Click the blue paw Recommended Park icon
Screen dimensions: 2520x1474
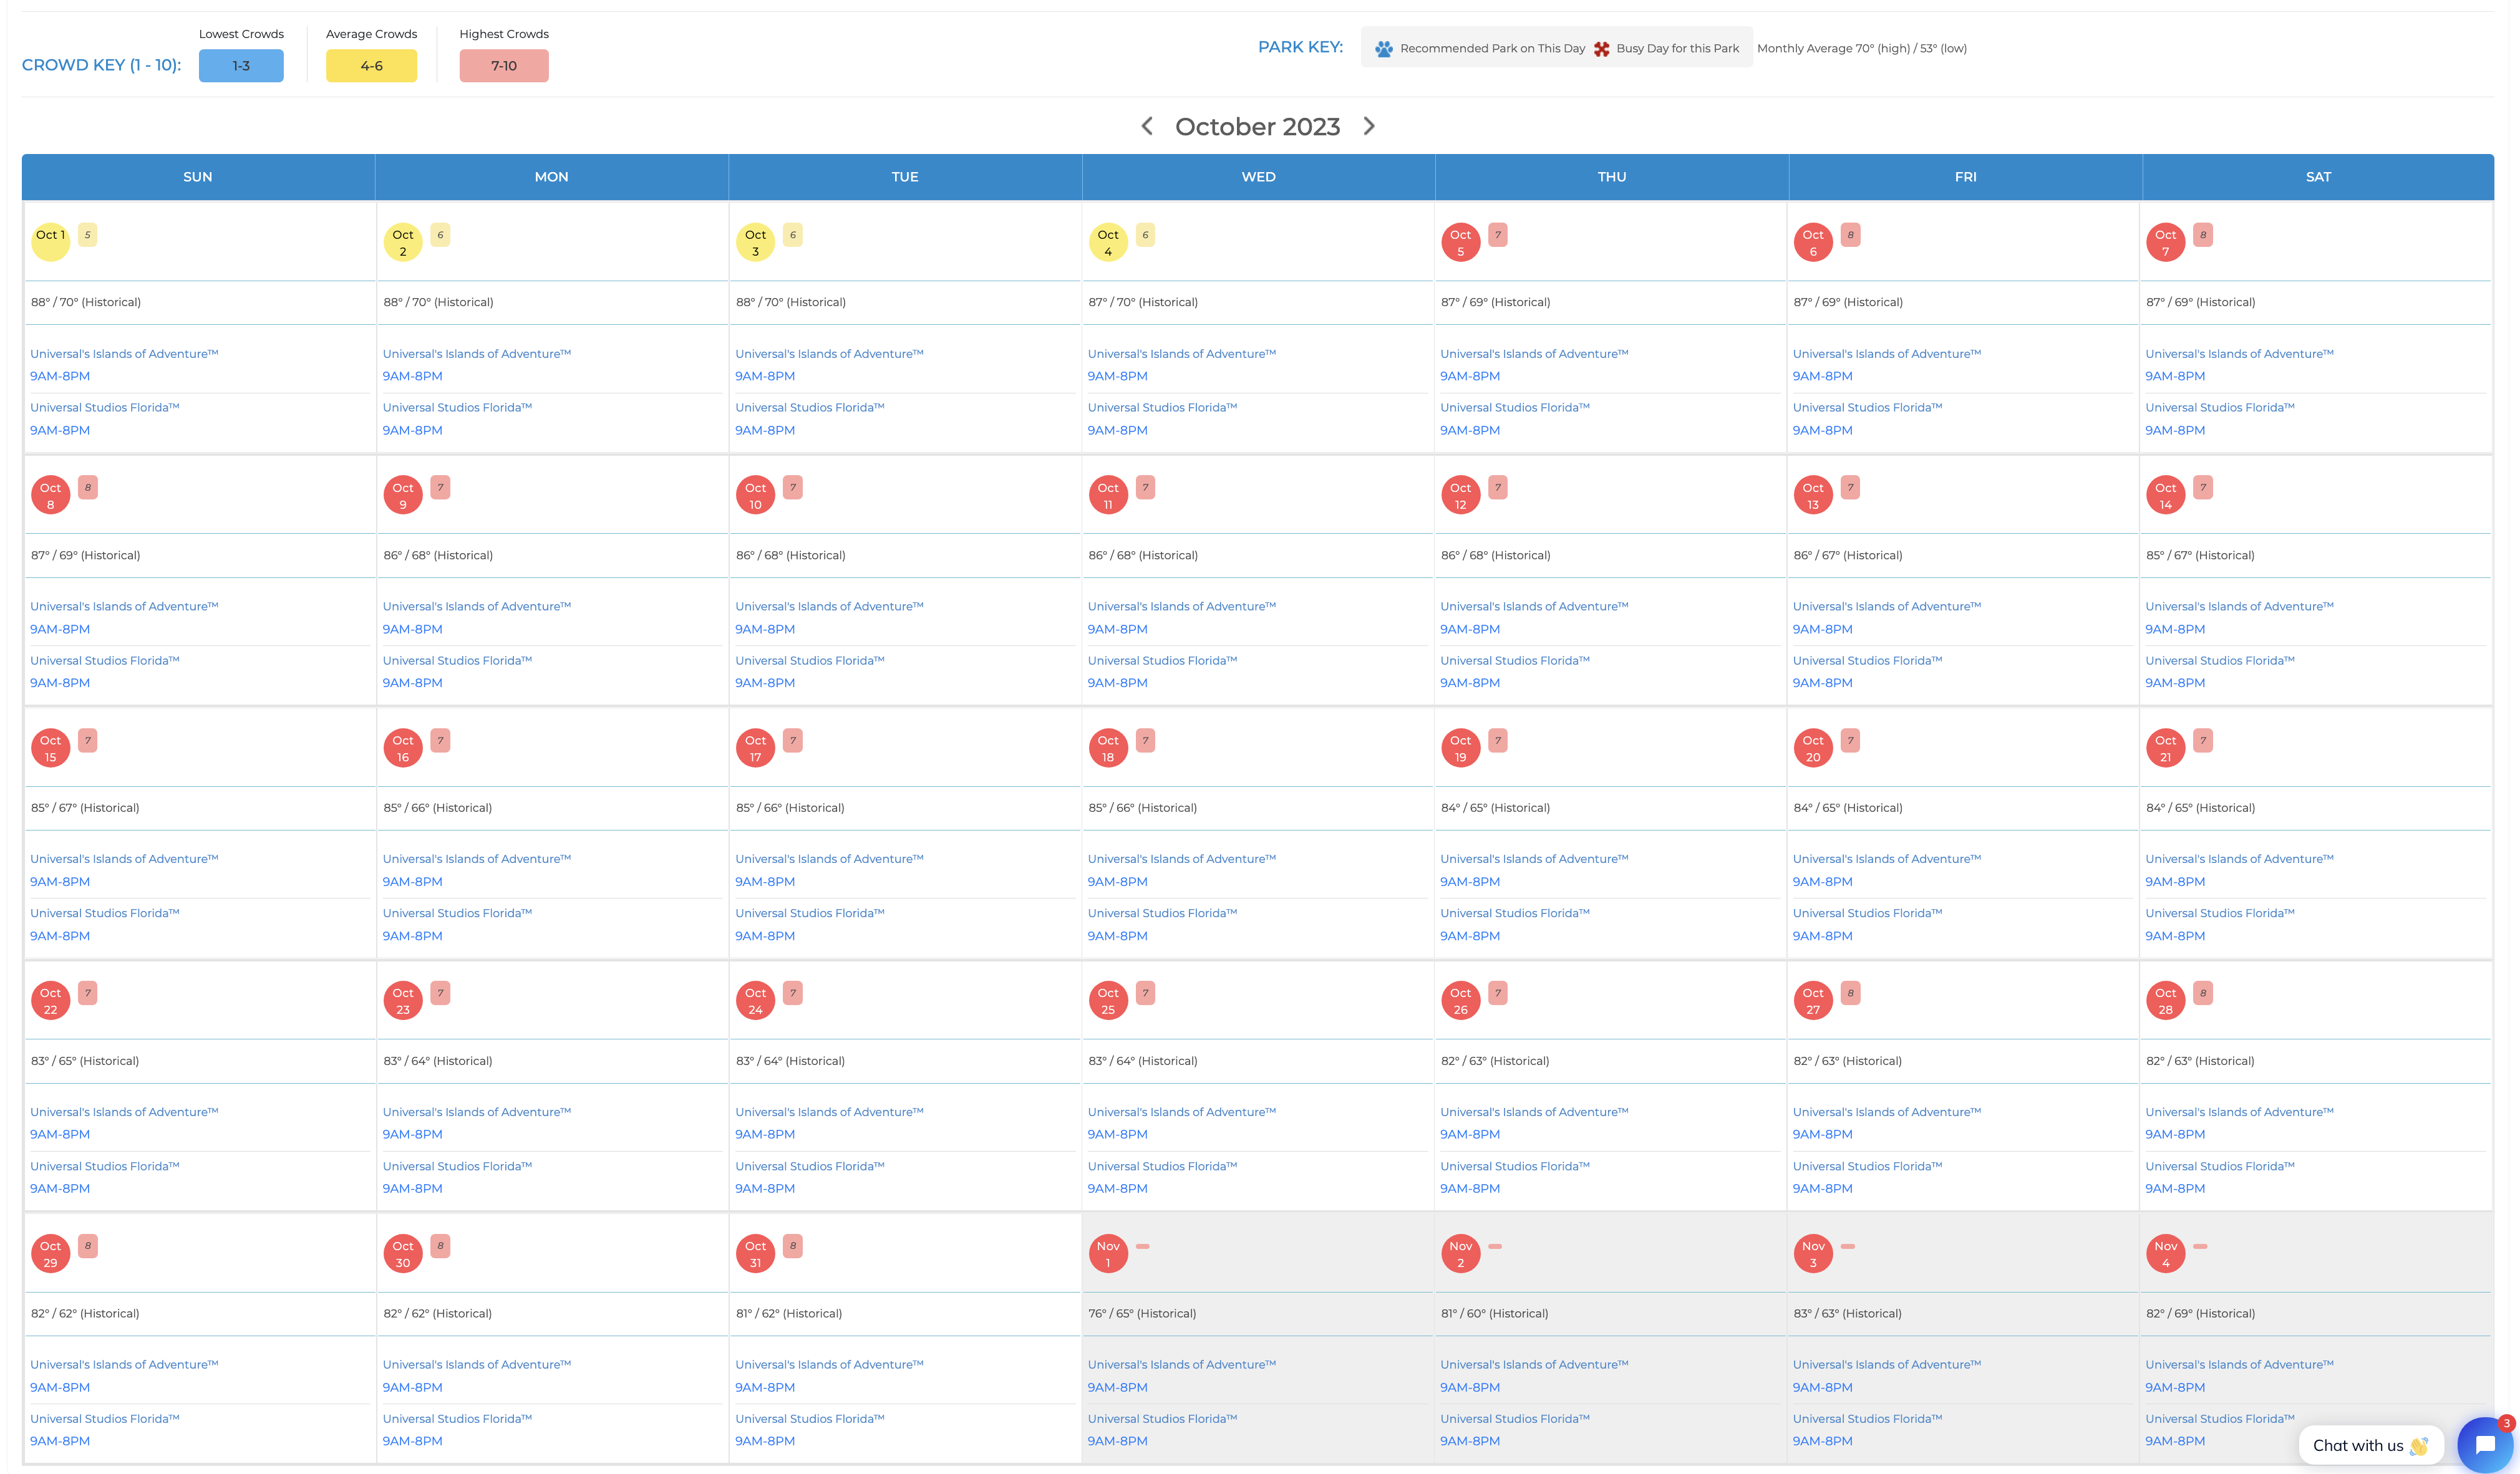pyautogui.click(x=1384, y=49)
